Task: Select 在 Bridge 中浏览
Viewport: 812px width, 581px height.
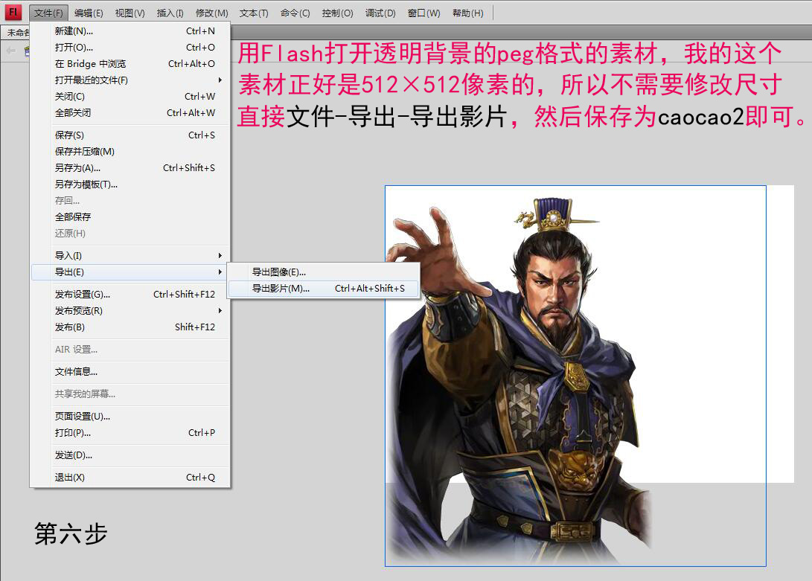Action: pos(130,64)
